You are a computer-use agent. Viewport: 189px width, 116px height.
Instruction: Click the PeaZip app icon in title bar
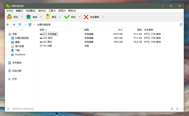point(8,6)
